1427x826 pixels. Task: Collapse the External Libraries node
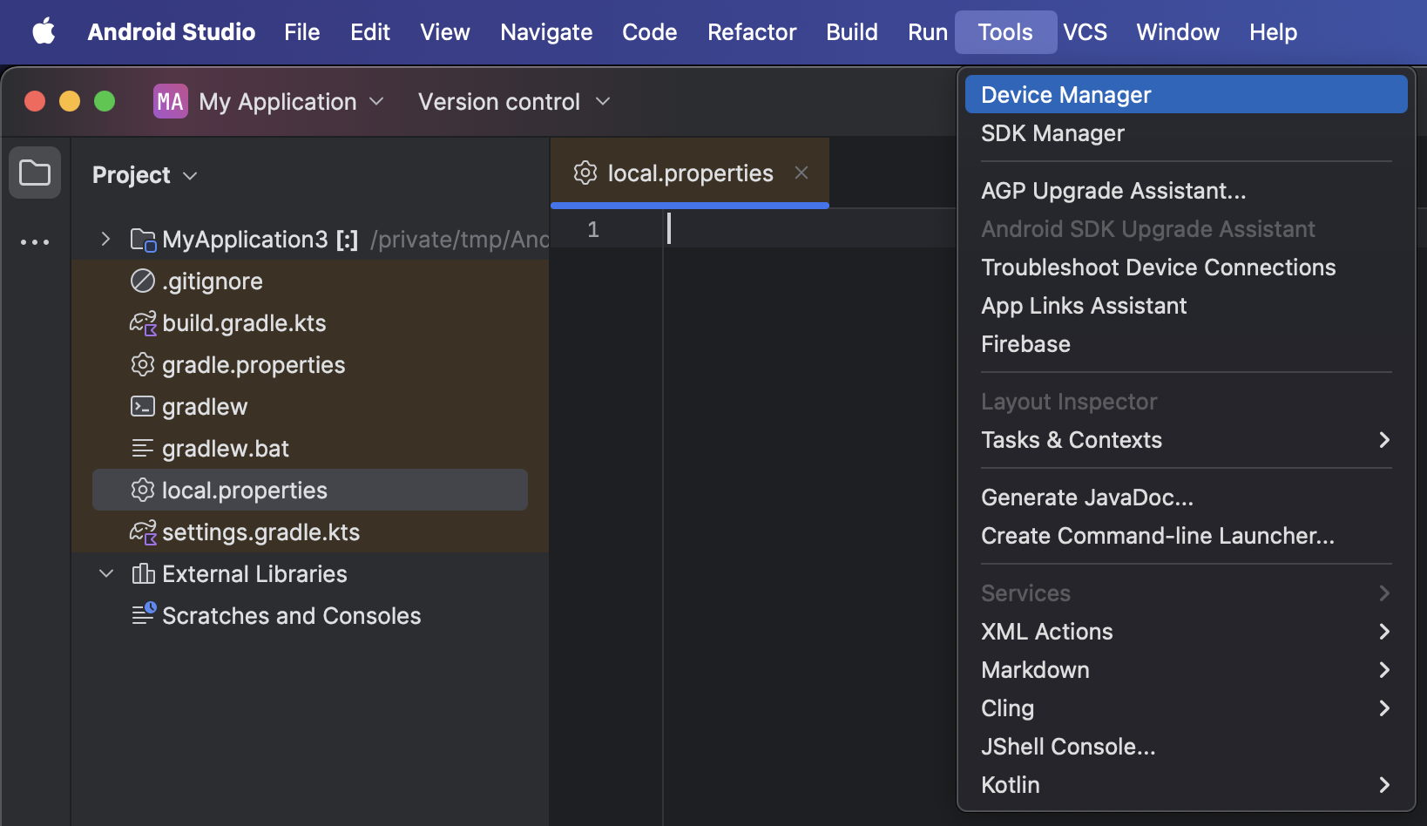coord(106,573)
